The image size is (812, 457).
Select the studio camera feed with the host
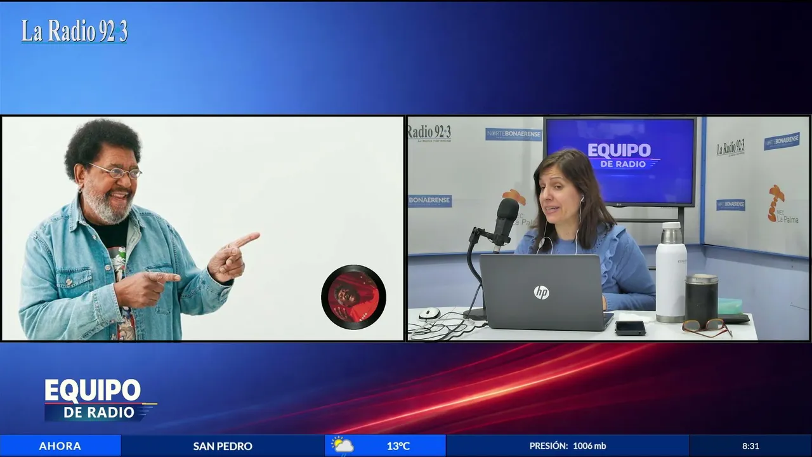(x=608, y=228)
